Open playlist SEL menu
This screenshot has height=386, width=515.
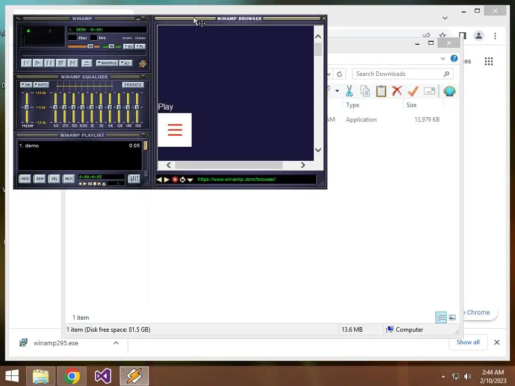pyautogui.click(x=54, y=178)
